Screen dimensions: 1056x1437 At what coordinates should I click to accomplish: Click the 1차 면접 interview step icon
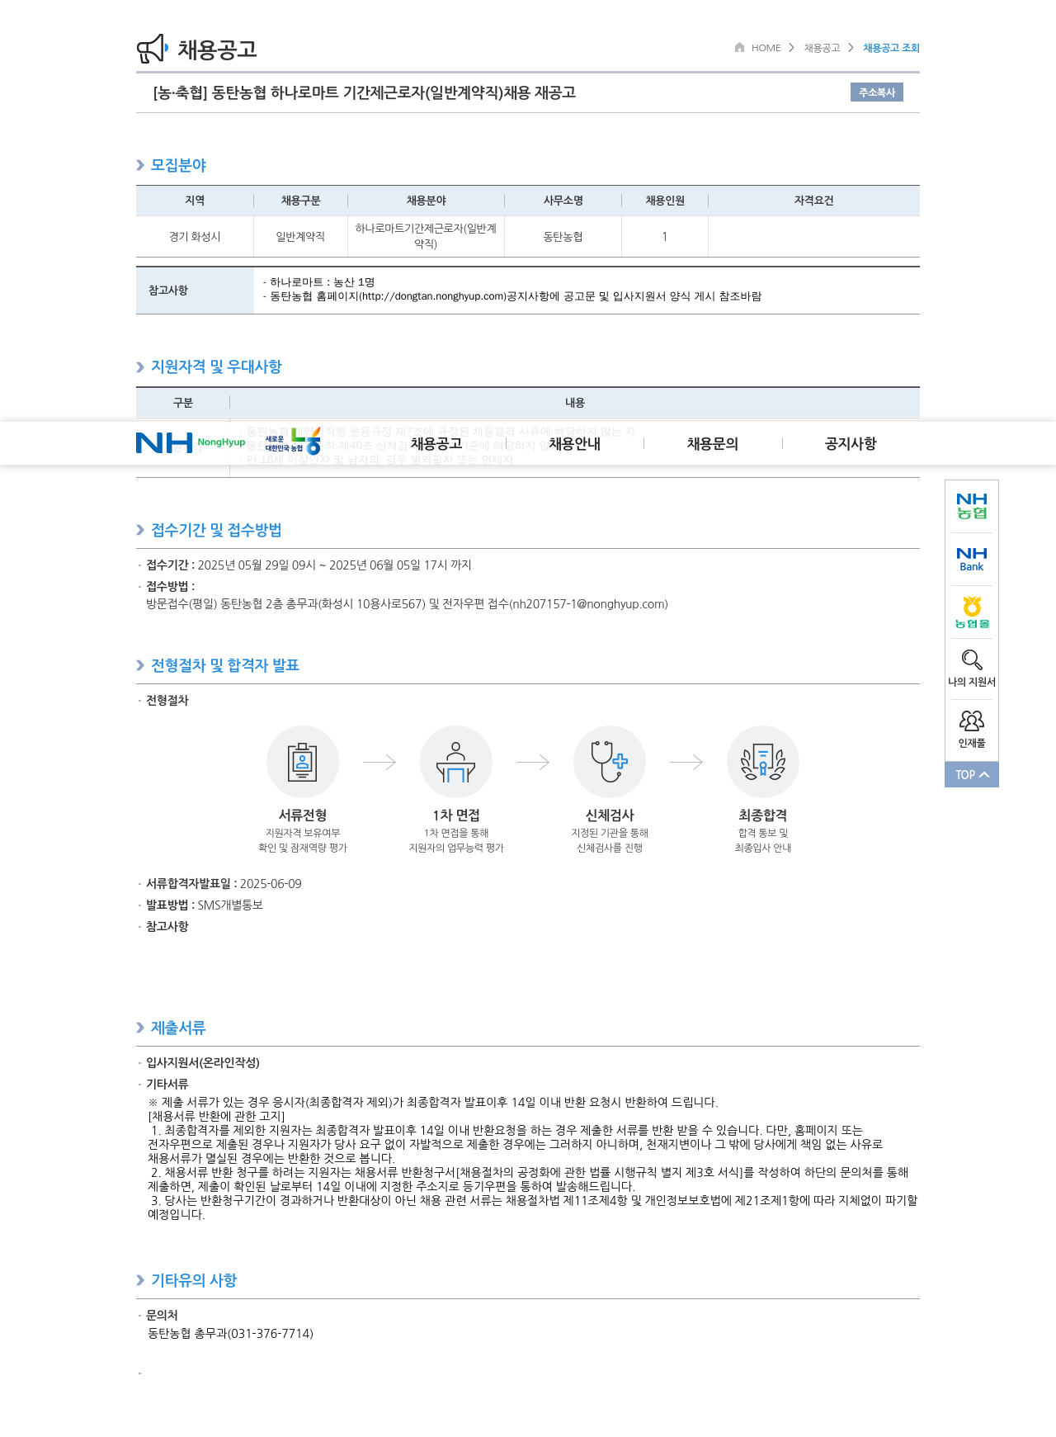point(456,762)
